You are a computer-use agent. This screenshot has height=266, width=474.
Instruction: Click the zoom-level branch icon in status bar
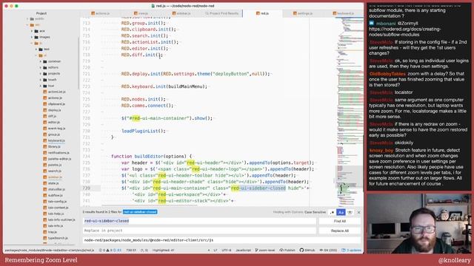pos(257,250)
